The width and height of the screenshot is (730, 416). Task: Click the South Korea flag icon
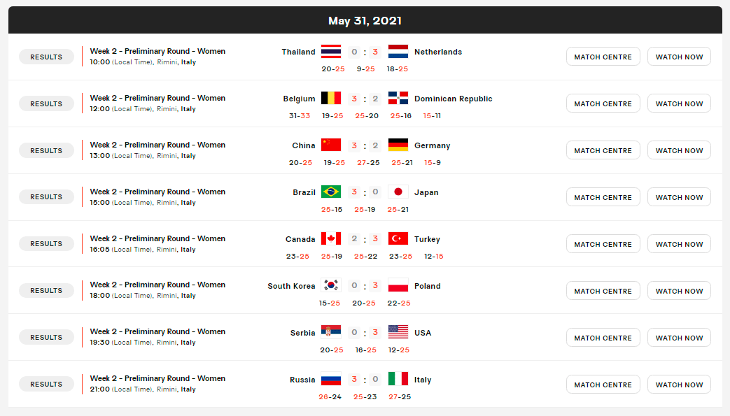(331, 285)
